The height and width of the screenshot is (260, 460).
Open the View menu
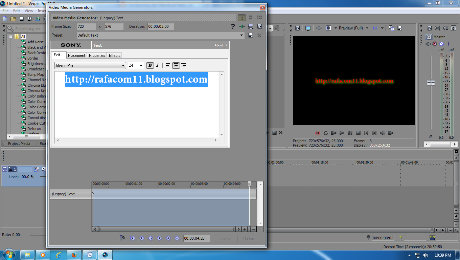[29, 11]
